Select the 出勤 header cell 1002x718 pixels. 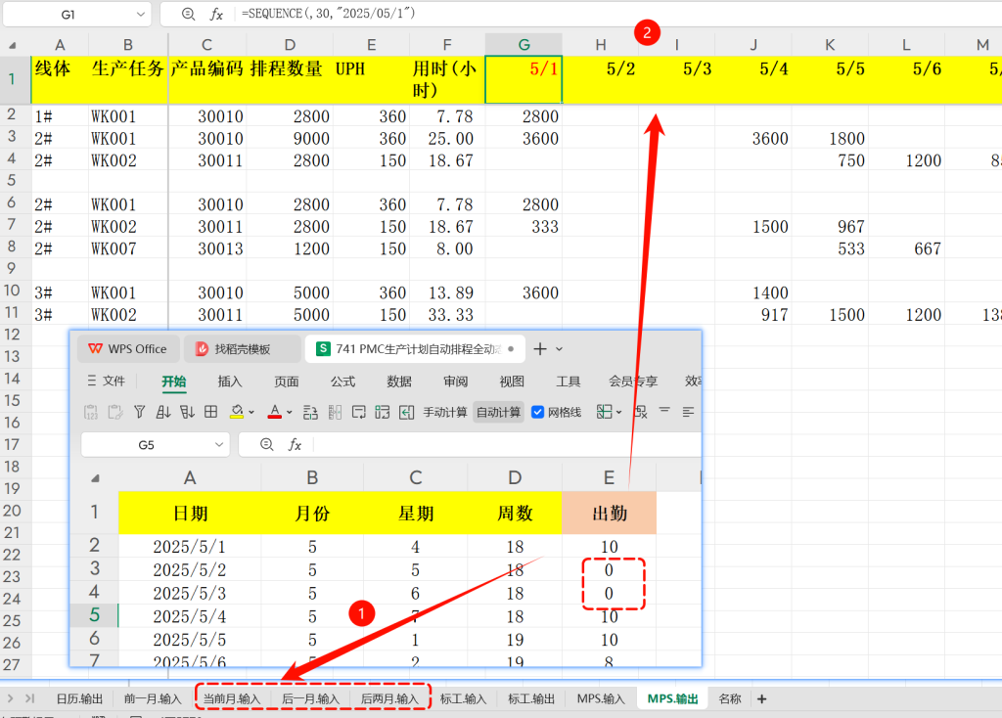(609, 513)
